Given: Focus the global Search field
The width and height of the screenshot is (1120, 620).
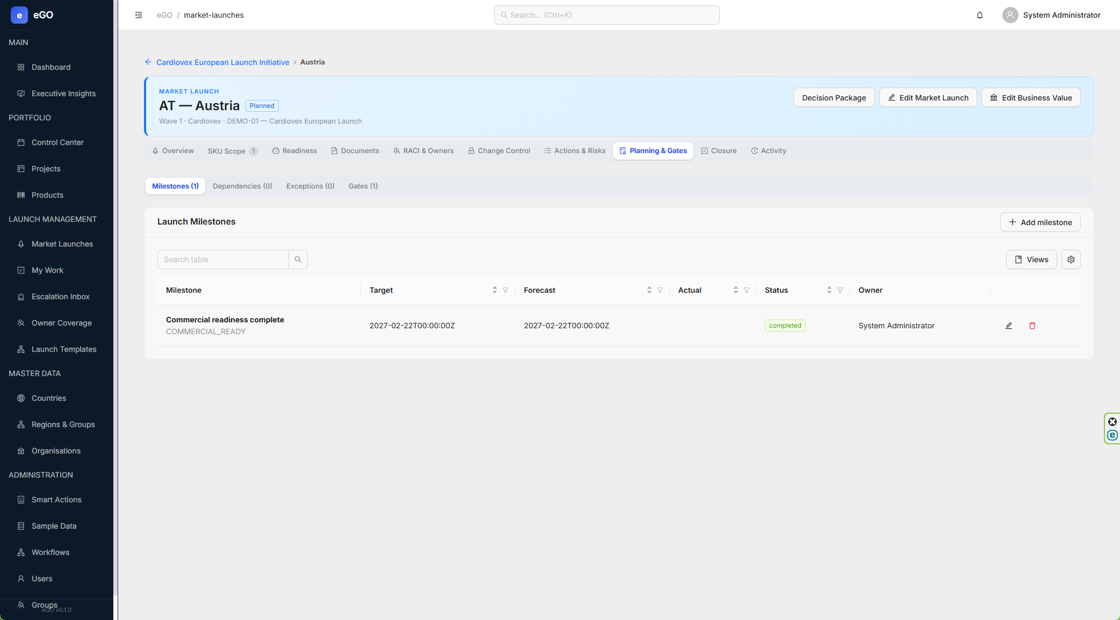Looking at the screenshot, I should click(607, 15).
